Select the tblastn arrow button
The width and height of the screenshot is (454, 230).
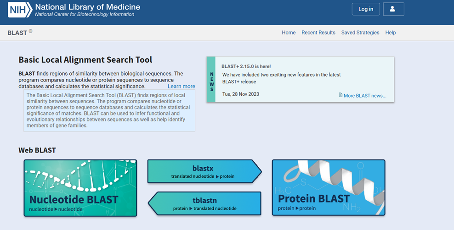click(204, 203)
